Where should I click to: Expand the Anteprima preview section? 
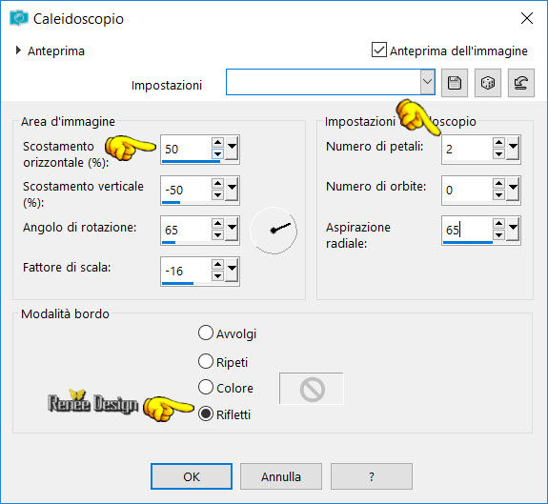(x=18, y=50)
